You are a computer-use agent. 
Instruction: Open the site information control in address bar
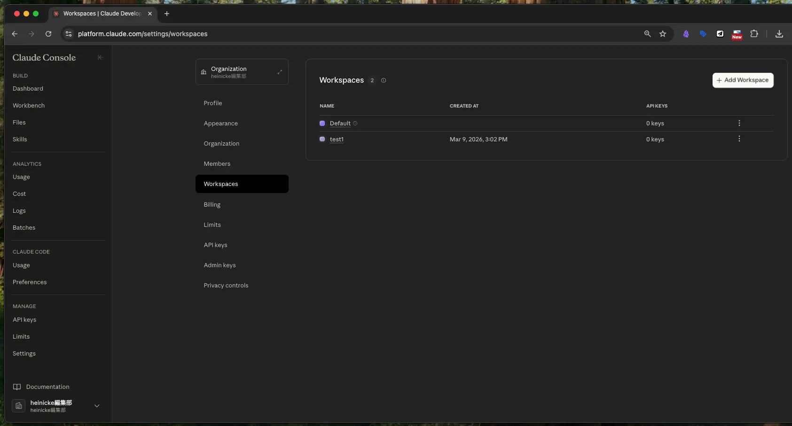click(x=69, y=34)
